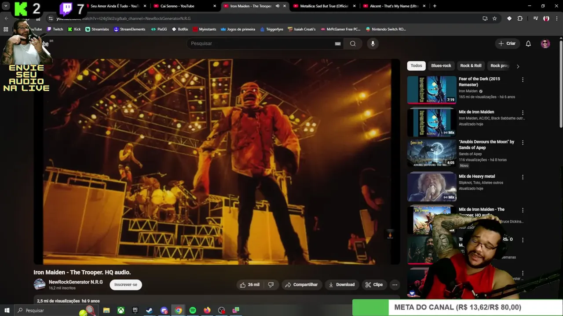The height and width of the screenshot is (316, 563).
Task: Open Discord from the taskbar
Action: point(164,310)
